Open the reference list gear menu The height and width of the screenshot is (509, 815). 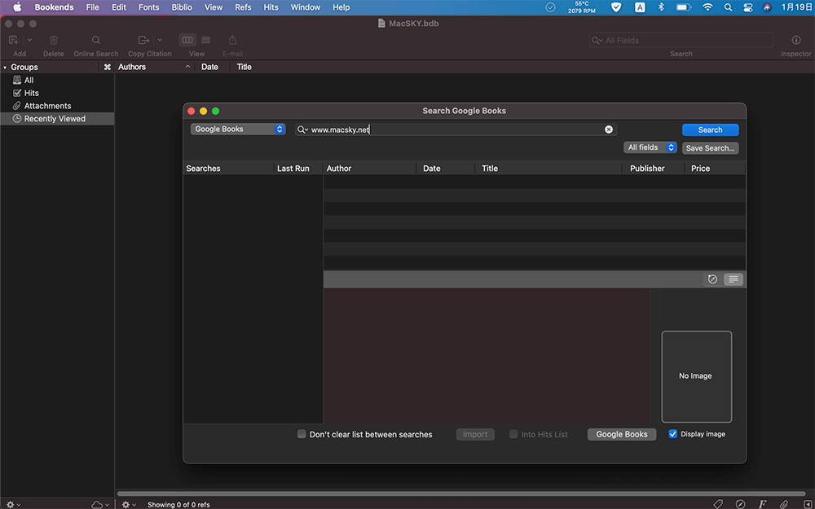(129, 504)
